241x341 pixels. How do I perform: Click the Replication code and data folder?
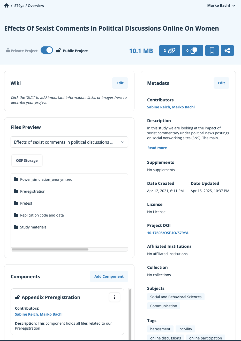(x=42, y=215)
